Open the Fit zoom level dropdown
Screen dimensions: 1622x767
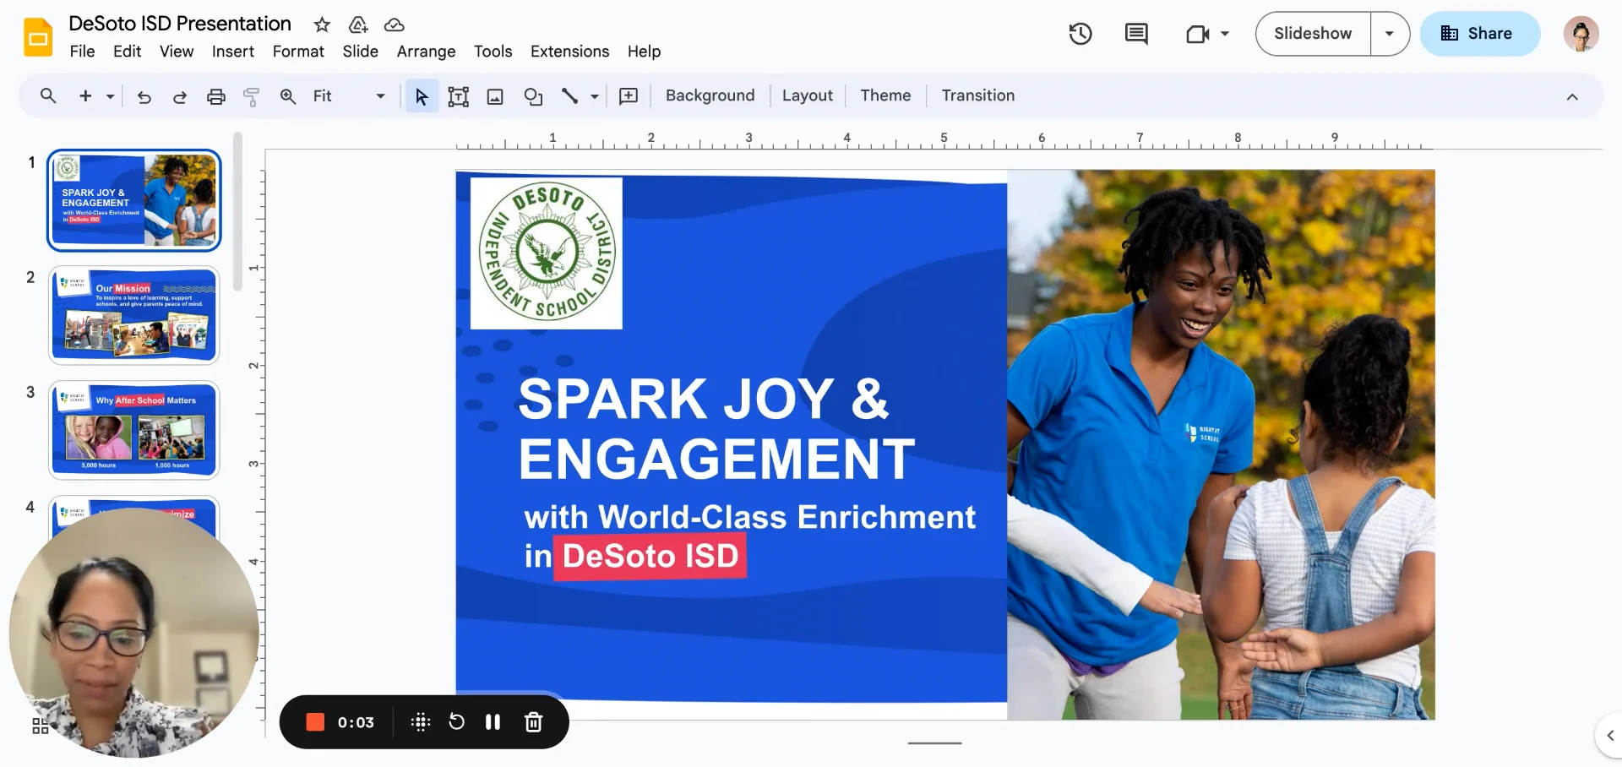[x=349, y=96]
